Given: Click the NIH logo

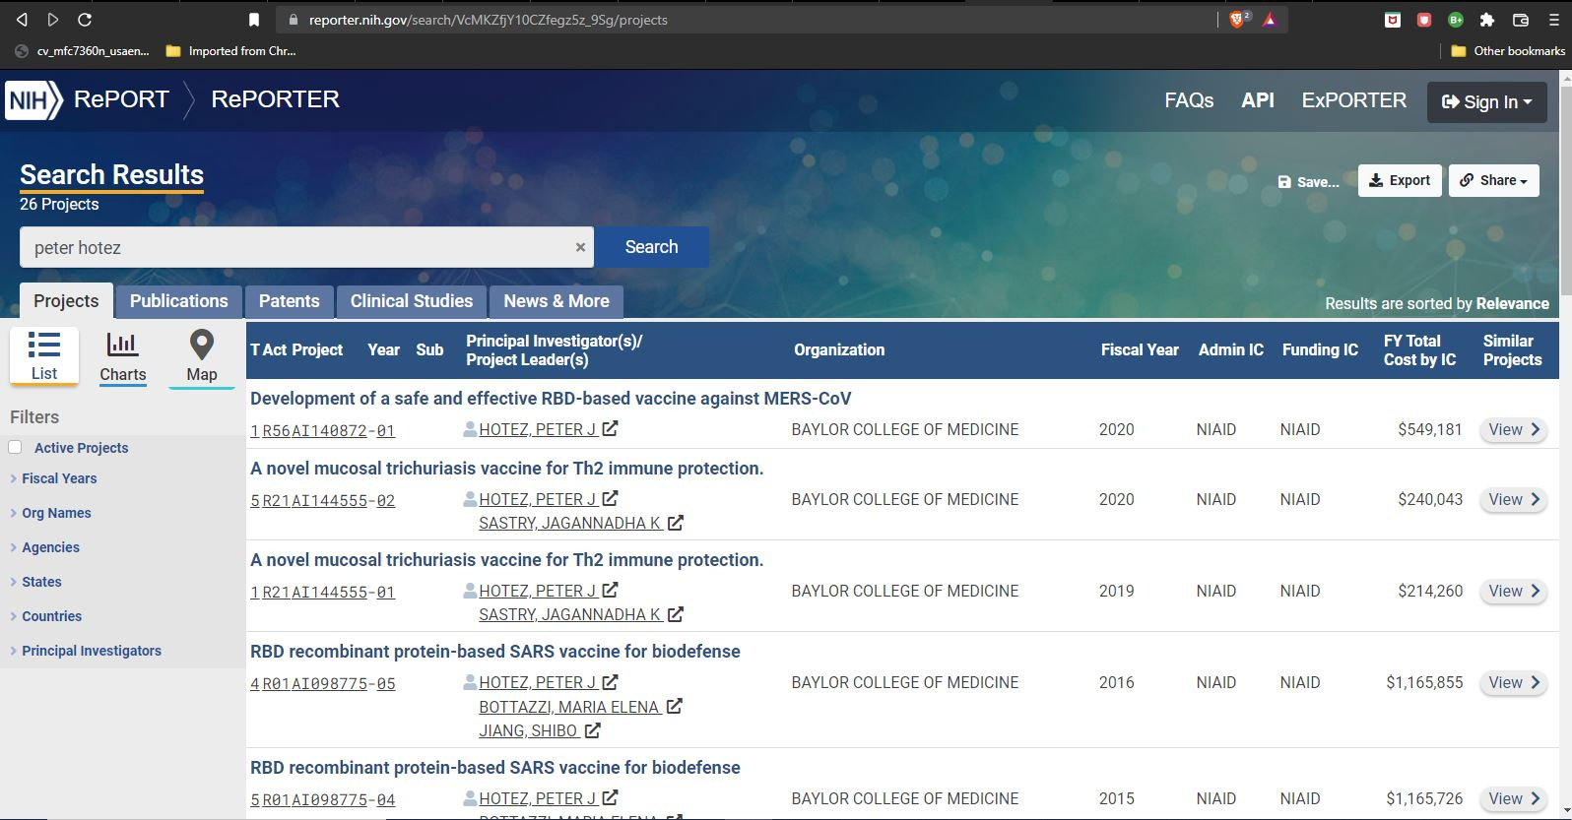Looking at the screenshot, I should point(33,99).
